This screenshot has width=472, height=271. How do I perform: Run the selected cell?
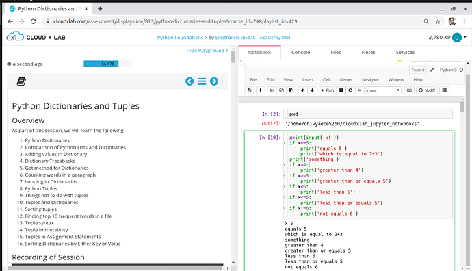(x=328, y=90)
